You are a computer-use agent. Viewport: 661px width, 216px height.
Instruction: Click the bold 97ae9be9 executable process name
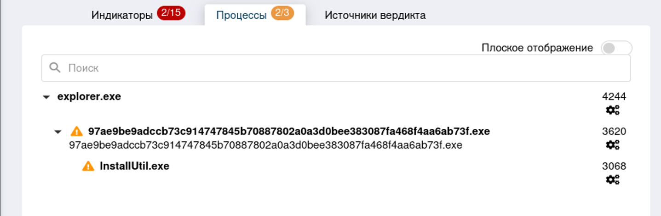289,132
